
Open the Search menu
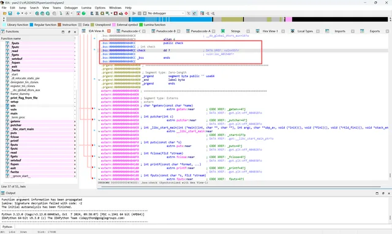click(34, 8)
